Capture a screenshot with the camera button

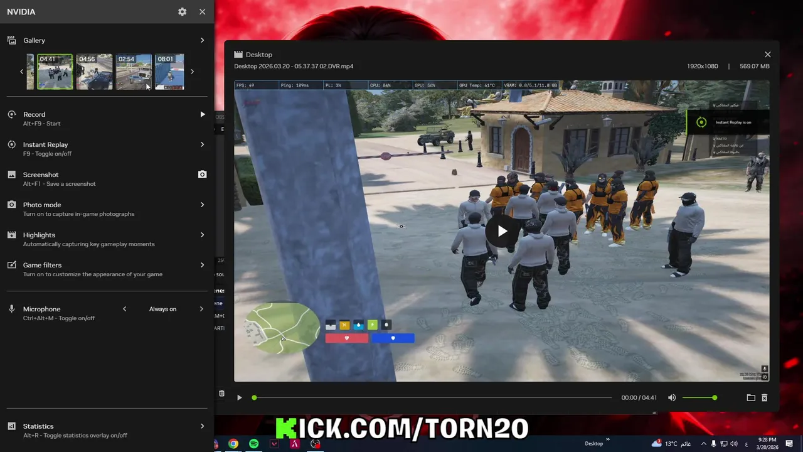(202, 175)
